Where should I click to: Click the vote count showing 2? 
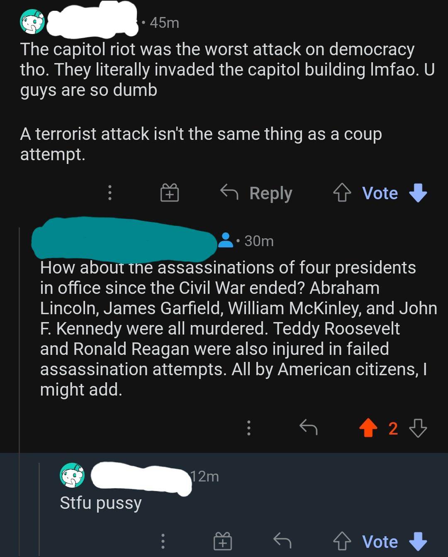[x=392, y=429]
